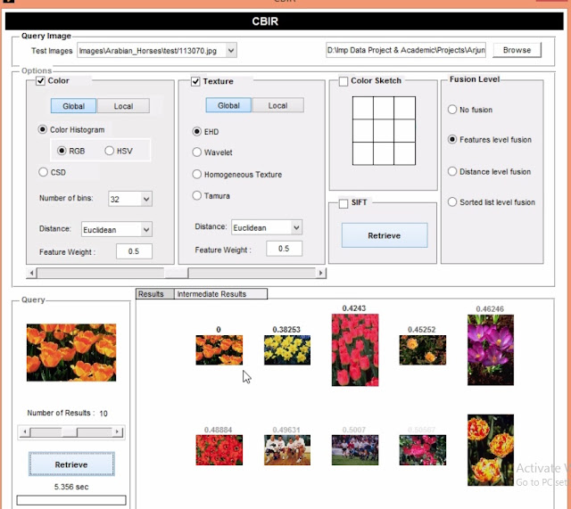The width and height of the screenshot is (571, 509).
Task: Click the Browse button
Action: tap(517, 50)
